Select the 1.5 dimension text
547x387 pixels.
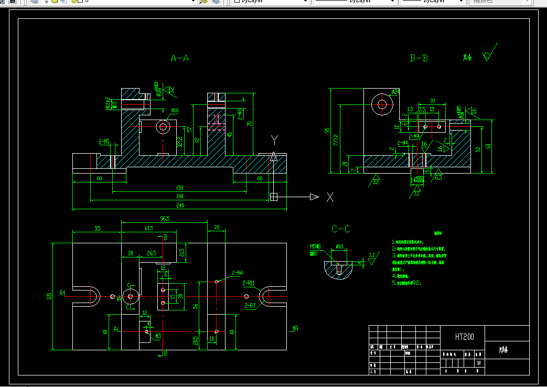point(410,109)
